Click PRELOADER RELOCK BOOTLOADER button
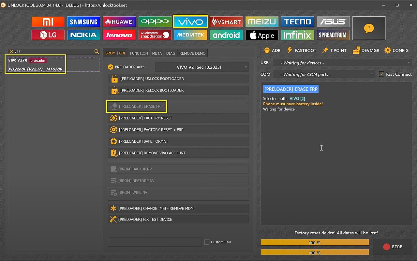417x261 pixels. pyautogui.click(x=178, y=90)
